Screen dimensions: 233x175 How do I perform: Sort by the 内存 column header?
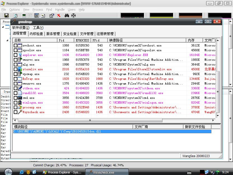pos(195,40)
